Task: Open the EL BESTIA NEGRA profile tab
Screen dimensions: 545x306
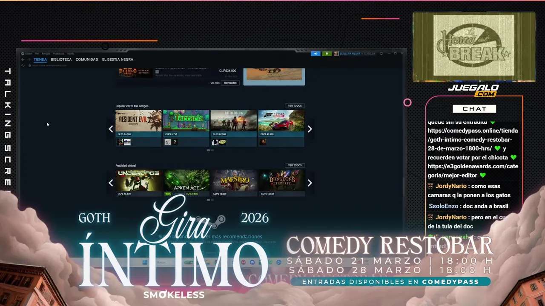Action: coord(118,59)
